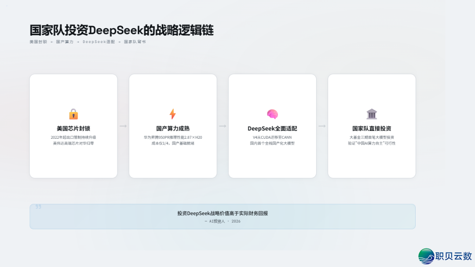Click the breadcrumb text DeepSeek适配
Viewport: 475px width, 267px height.
point(99,42)
